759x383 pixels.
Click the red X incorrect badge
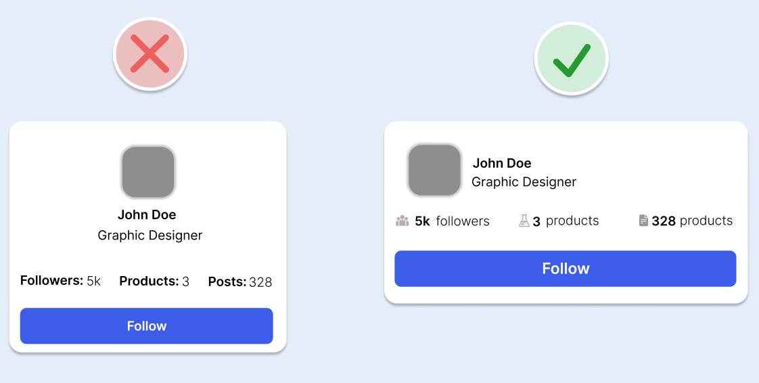149,54
